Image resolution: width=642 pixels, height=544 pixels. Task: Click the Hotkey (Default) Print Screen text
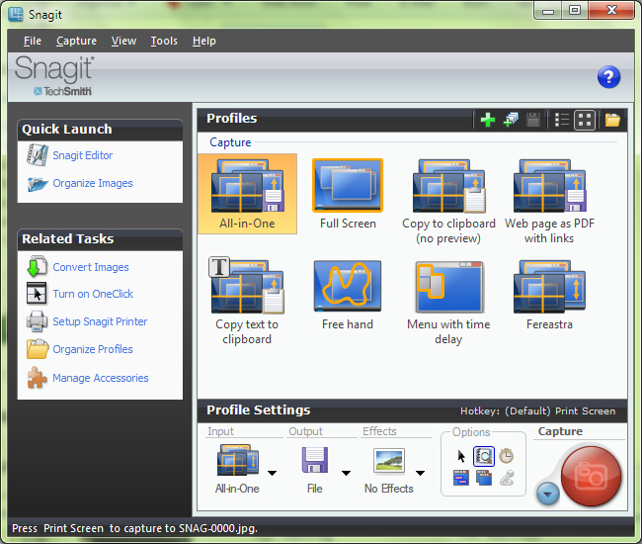pyautogui.click(x=537, y=410)
